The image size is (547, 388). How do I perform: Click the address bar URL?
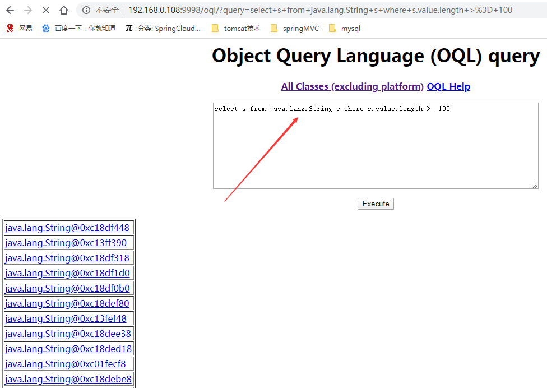(x=320, y=10)
